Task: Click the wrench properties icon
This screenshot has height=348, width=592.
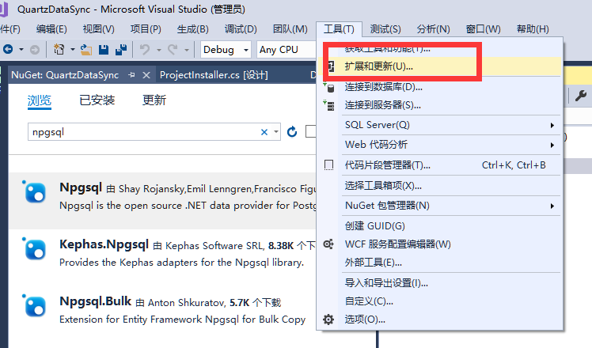Action: coord(581,96)
